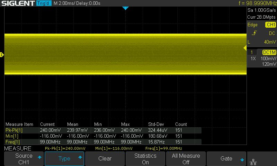This screenshot has width=277, height=166.
Task: Expand the Gate submenu
Action: (x=226, y=159)
